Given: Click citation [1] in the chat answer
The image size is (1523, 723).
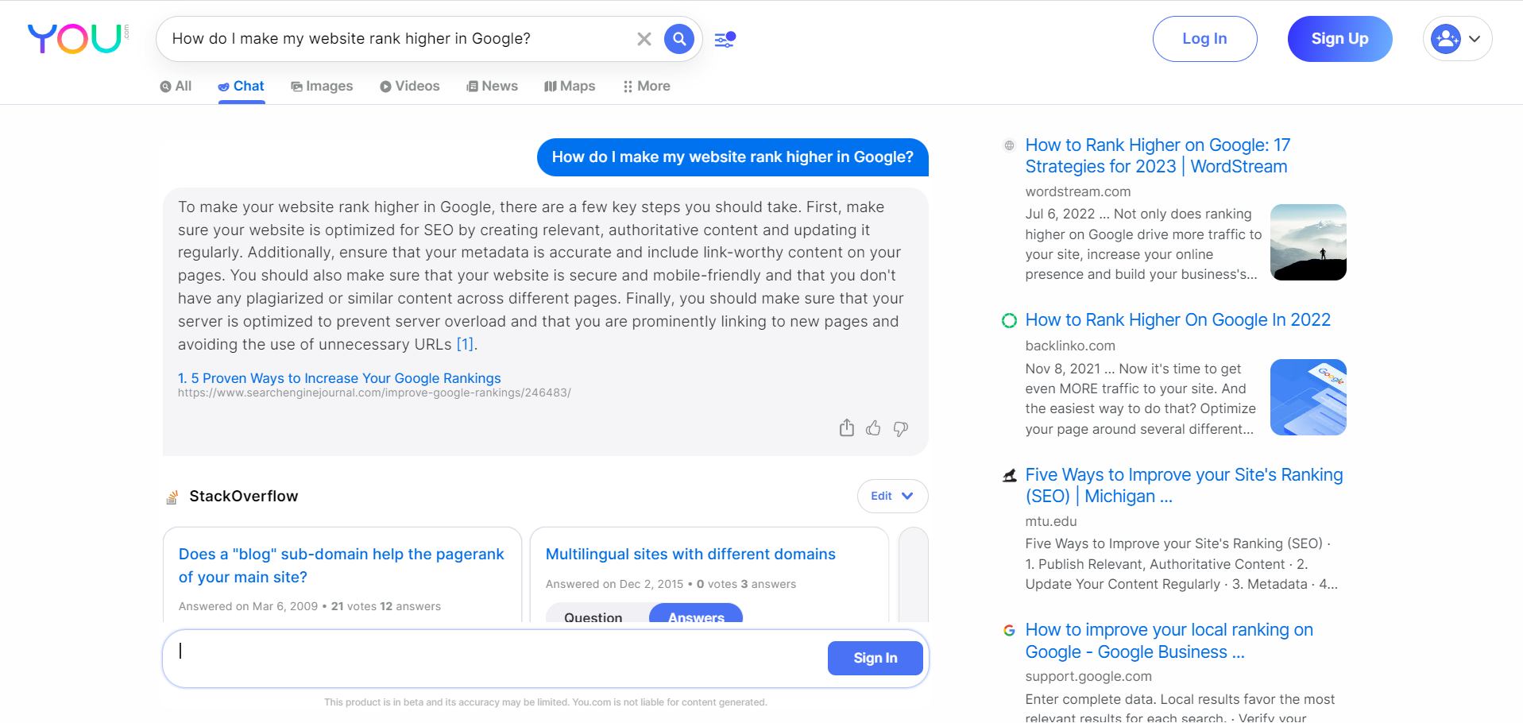Looking at the screenshot, I should pyautogui.click(x=465, y=344).
